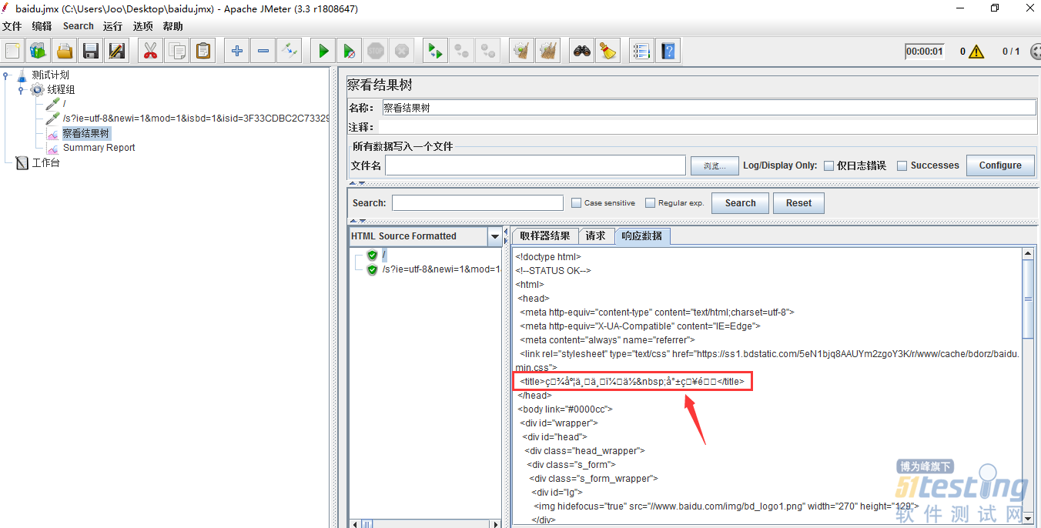Click the 名称 name input field
The image size is (1041, 528).
click(708, 108)
